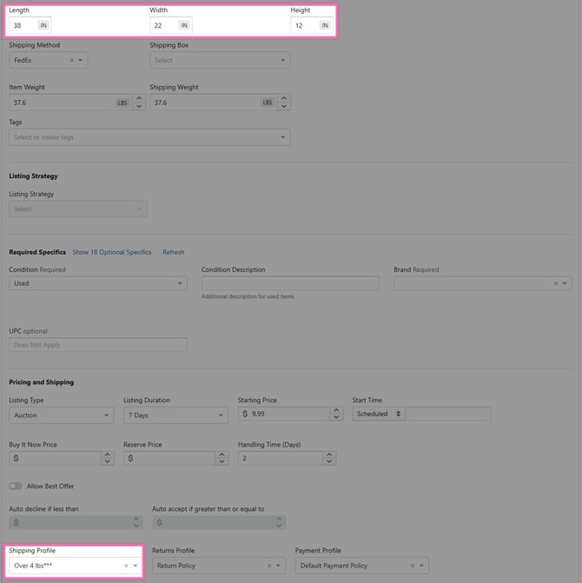This screenshot has height=583, width=582.
Task: Show 18 Optional Specifics link
Action: [111, 252]
